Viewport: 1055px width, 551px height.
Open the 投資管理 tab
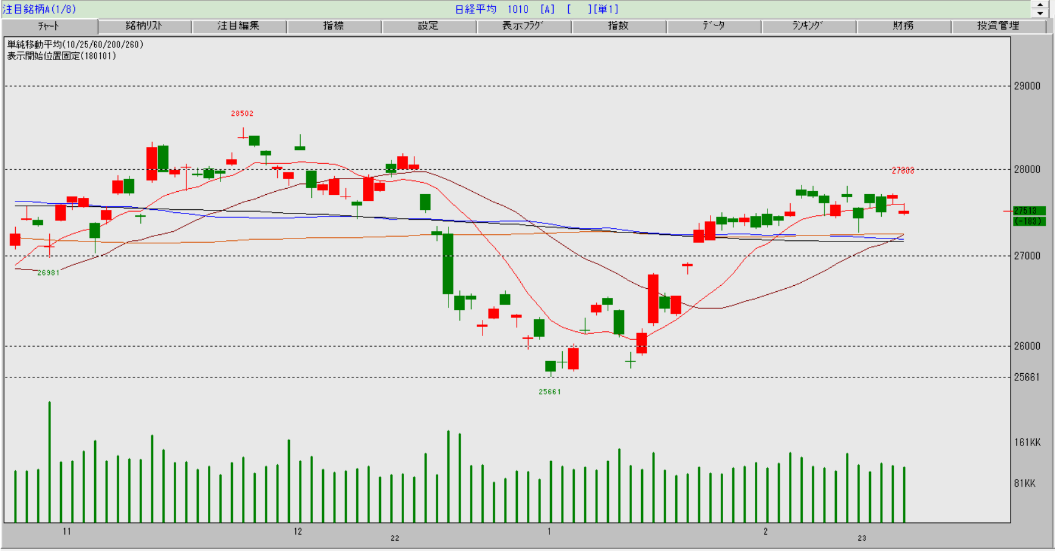point(998,26)
